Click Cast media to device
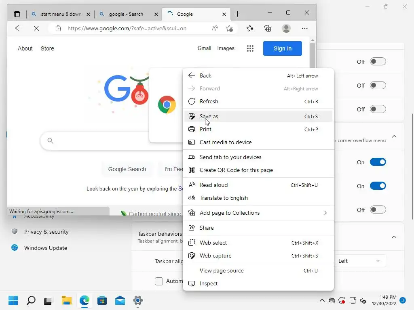414x310 pixels. coord(258,142)
